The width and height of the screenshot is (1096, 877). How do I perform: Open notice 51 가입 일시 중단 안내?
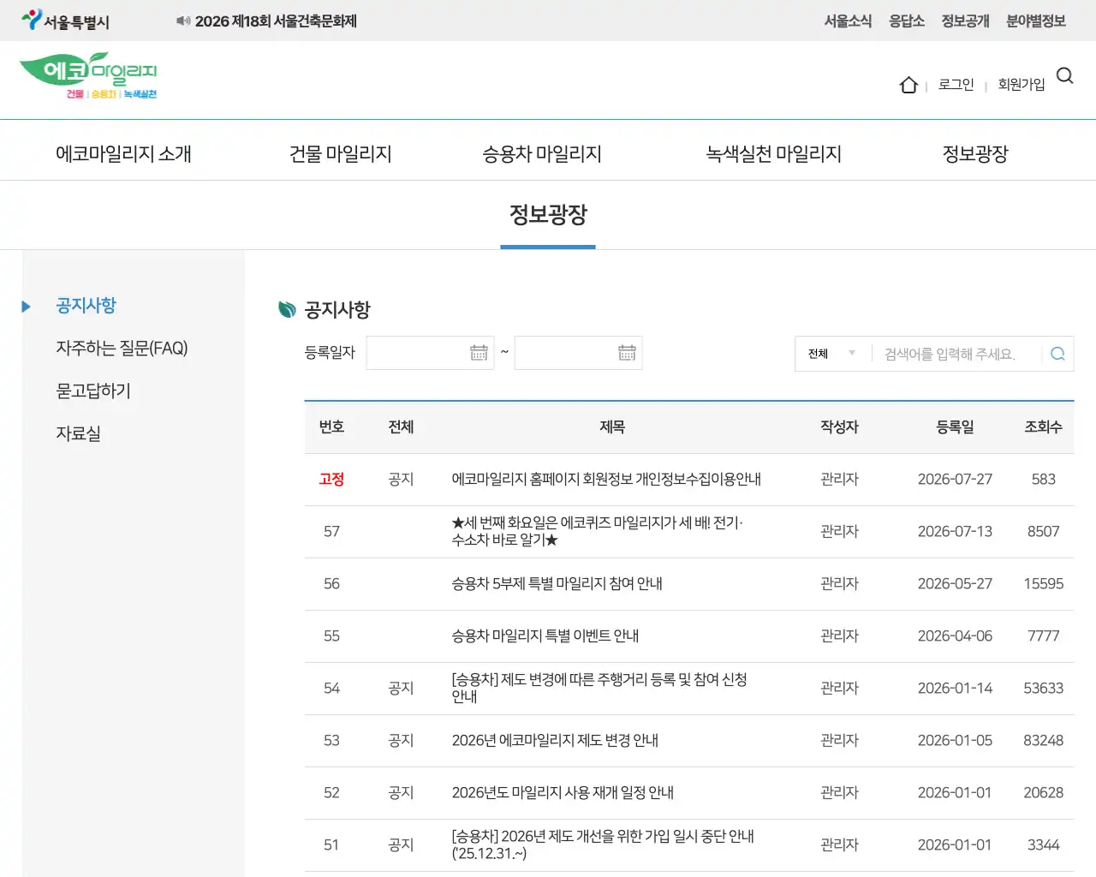[x=603, y=845]
